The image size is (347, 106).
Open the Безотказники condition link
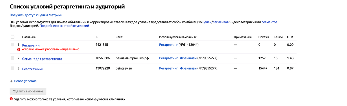[x=33, y=69]
